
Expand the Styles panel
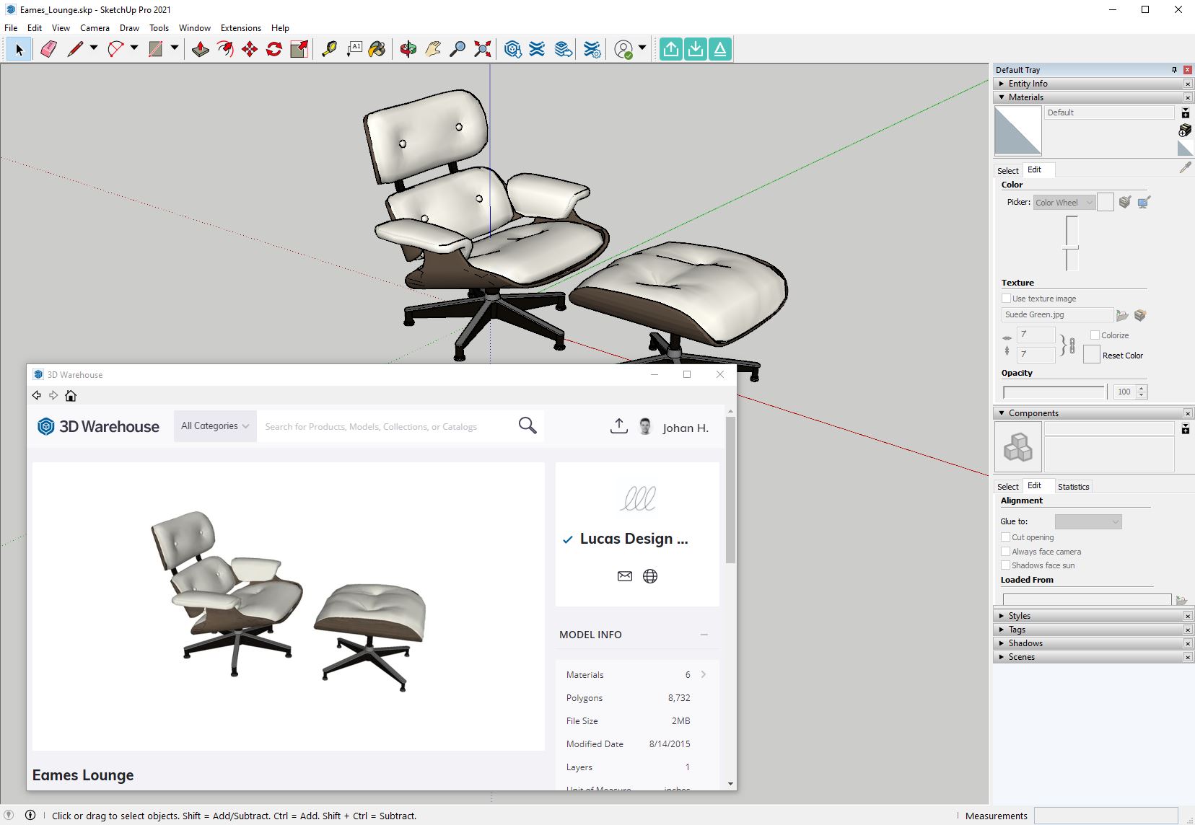(x=1002, y=616)
